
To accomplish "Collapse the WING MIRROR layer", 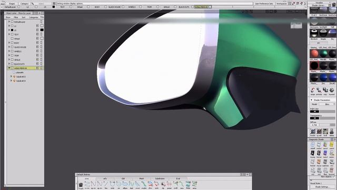I will coord(9,68).
